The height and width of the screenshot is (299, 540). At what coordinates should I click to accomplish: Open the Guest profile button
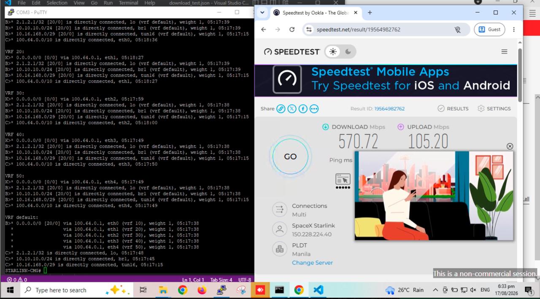(x=489, y=29)
